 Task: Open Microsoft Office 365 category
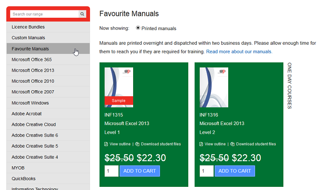(x=48, y=59)
